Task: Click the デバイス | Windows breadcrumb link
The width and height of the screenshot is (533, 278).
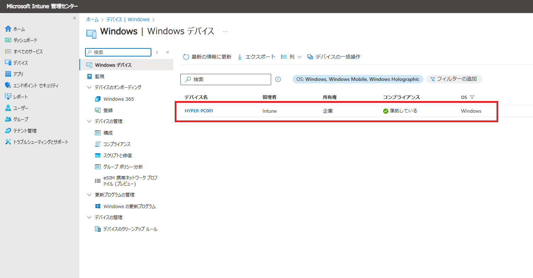Action: pos(128,19)
